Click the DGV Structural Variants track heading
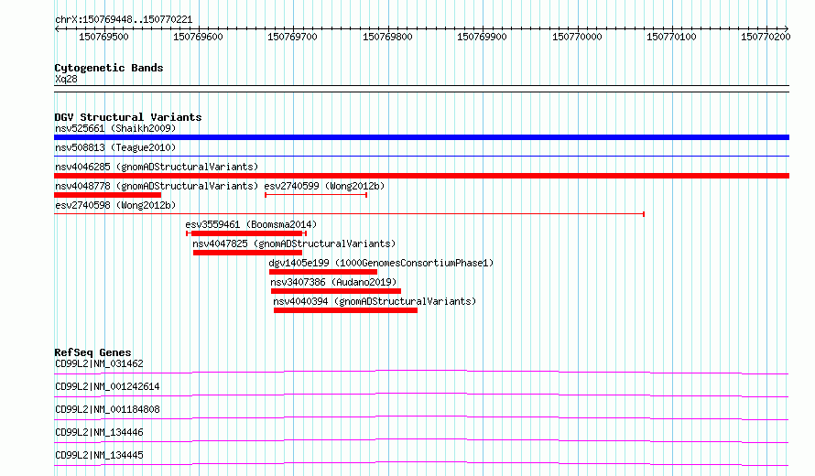Viewport: 815px width, 476px height. 128,117
